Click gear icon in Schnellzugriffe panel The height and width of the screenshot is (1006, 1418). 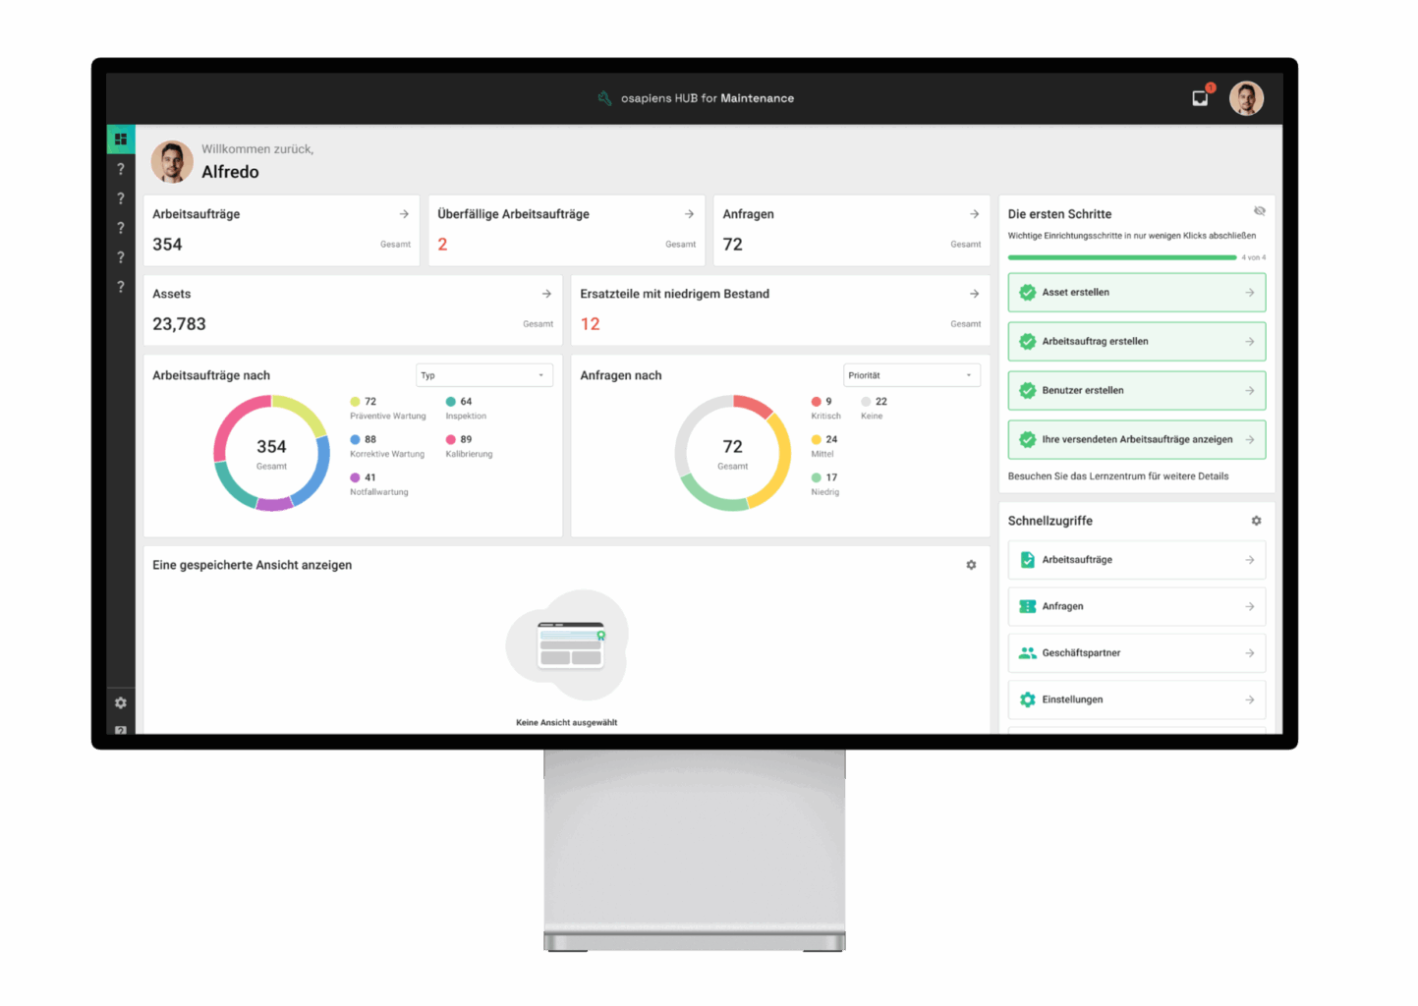pyautogui.click(x=1256, y=521)
